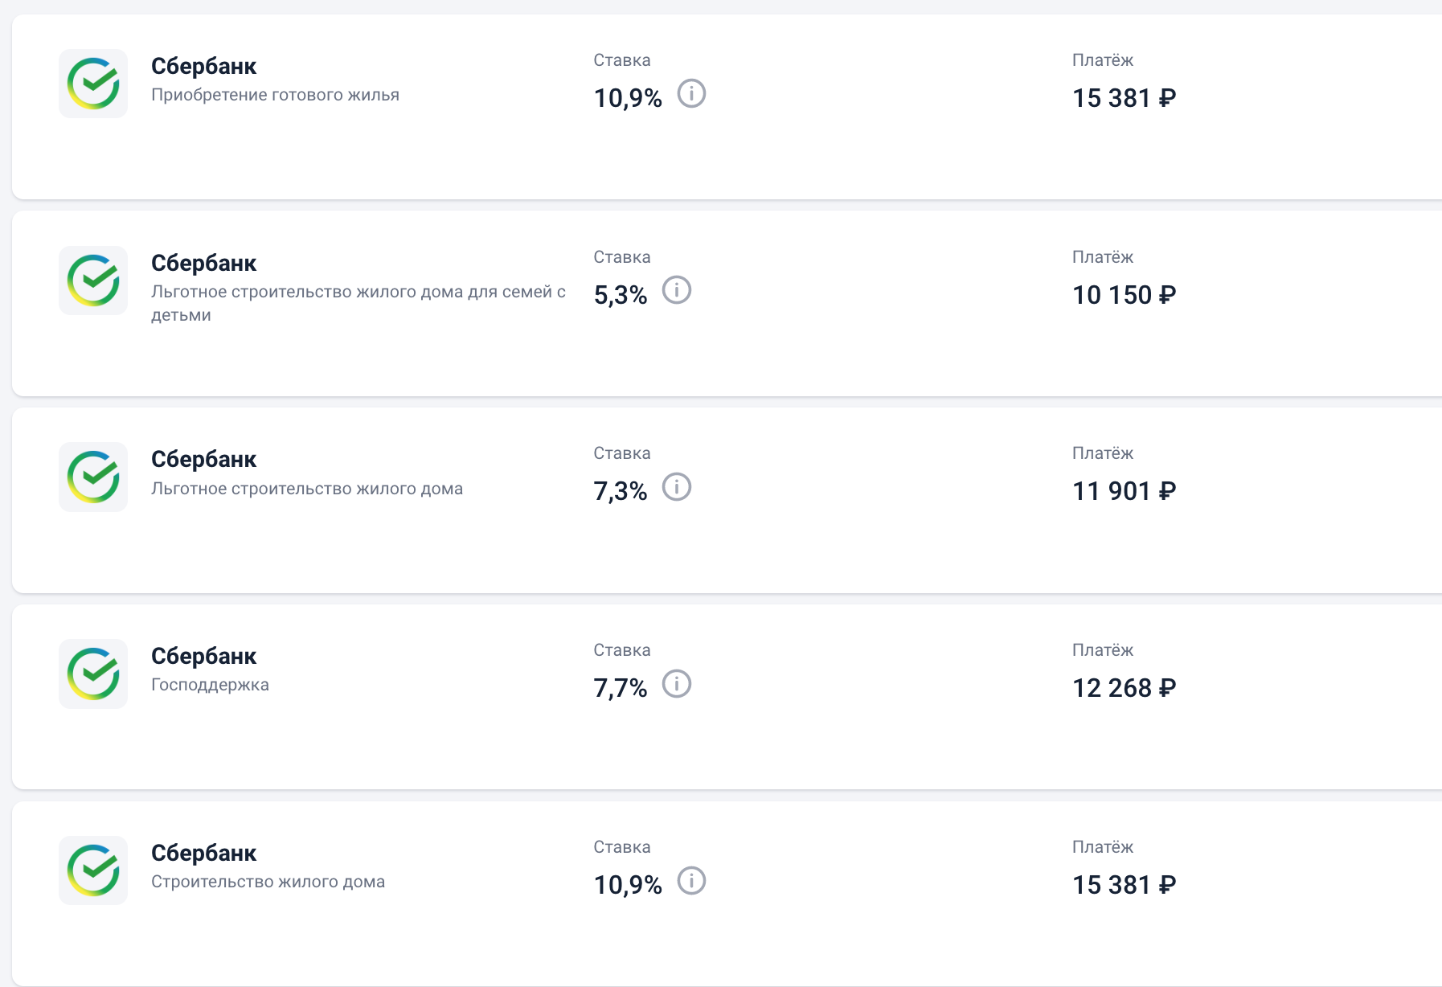Viewport: 1442px width, 987px height.
Task: Click Sberbank logo in Льготное строительство жилого дома card
Action: click(93, 477)
